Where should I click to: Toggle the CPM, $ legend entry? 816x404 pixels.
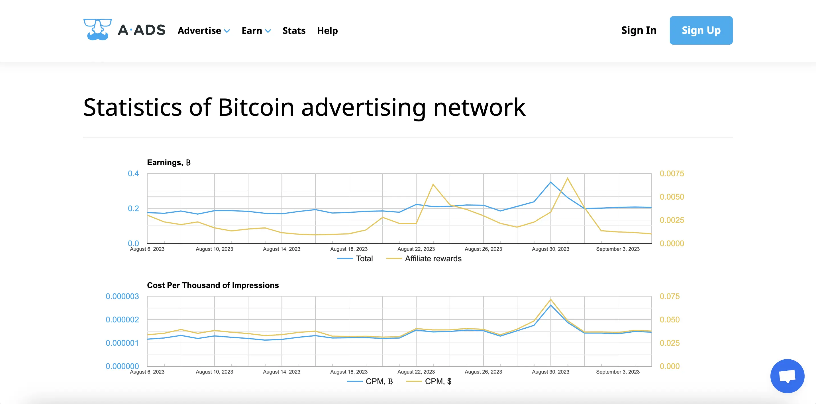point(438,381)
